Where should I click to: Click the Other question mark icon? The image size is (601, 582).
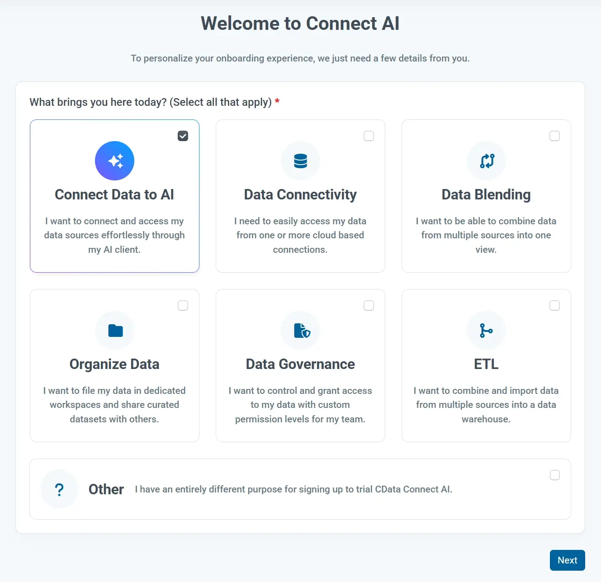coord(59,489)
